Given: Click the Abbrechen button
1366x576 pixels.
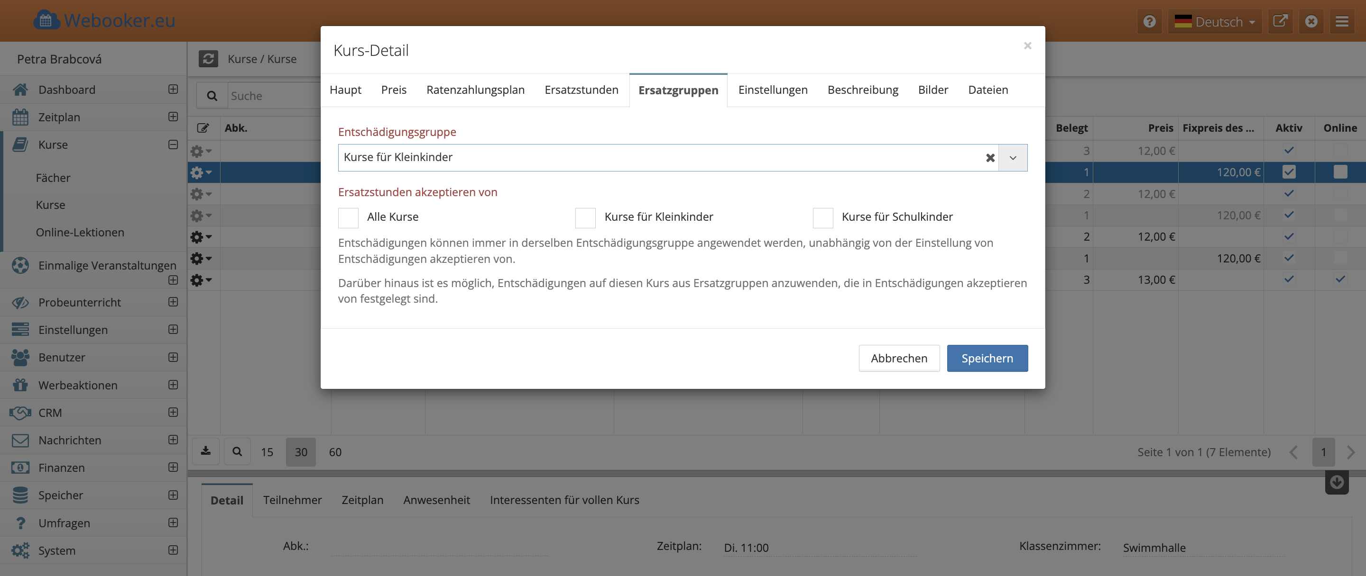Looking at the screenshot, I should click(899, 359).
